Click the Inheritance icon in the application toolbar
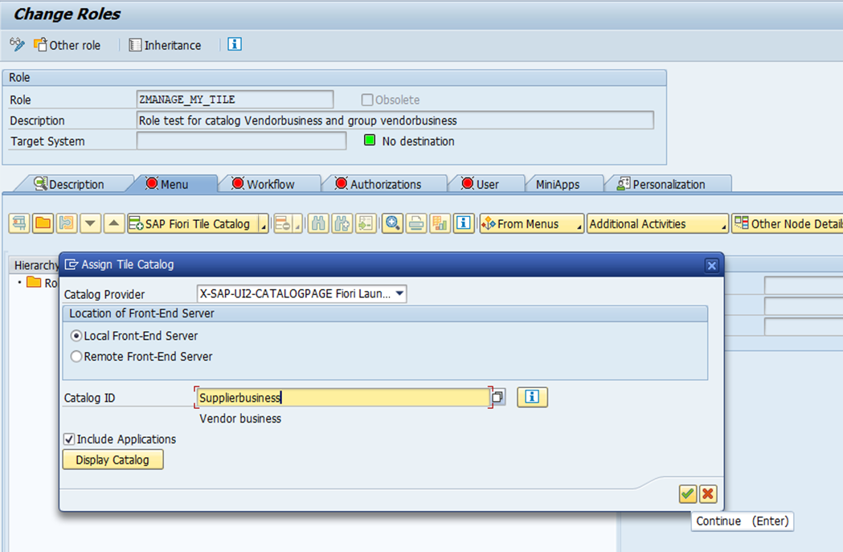843x552 pixels. [135, 45]
